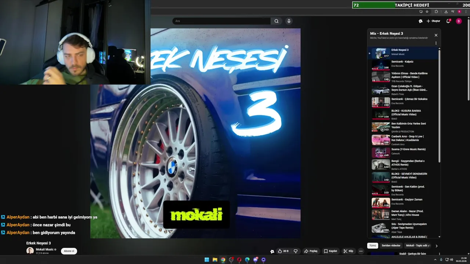Screen dimensions: 470x264
Task: Click the YouTube search magnifier button
Action: 276,21
